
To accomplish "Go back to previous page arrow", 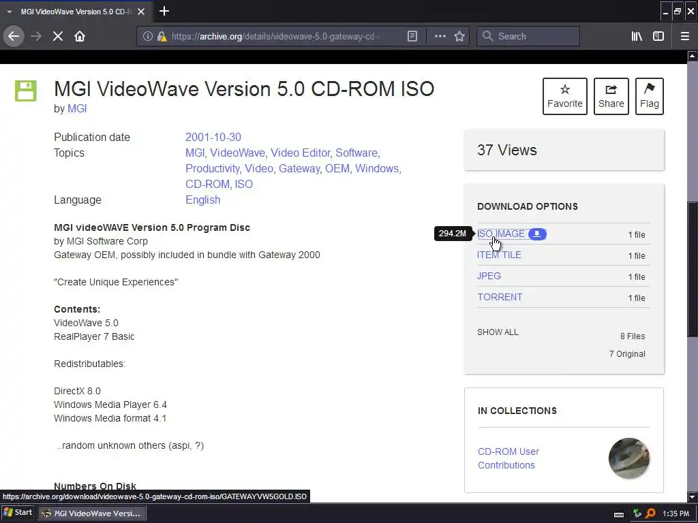I will coord(14,37).
